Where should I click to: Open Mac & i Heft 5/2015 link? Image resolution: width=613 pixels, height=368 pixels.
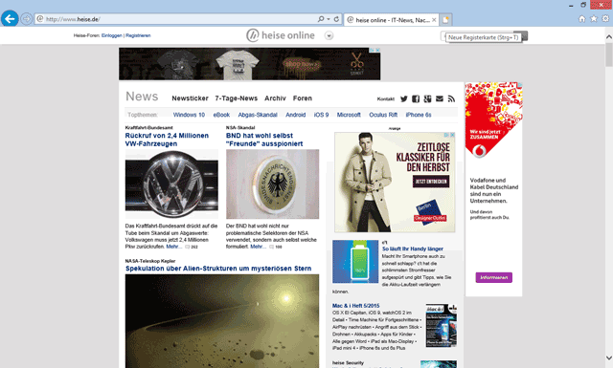(355, 306)
